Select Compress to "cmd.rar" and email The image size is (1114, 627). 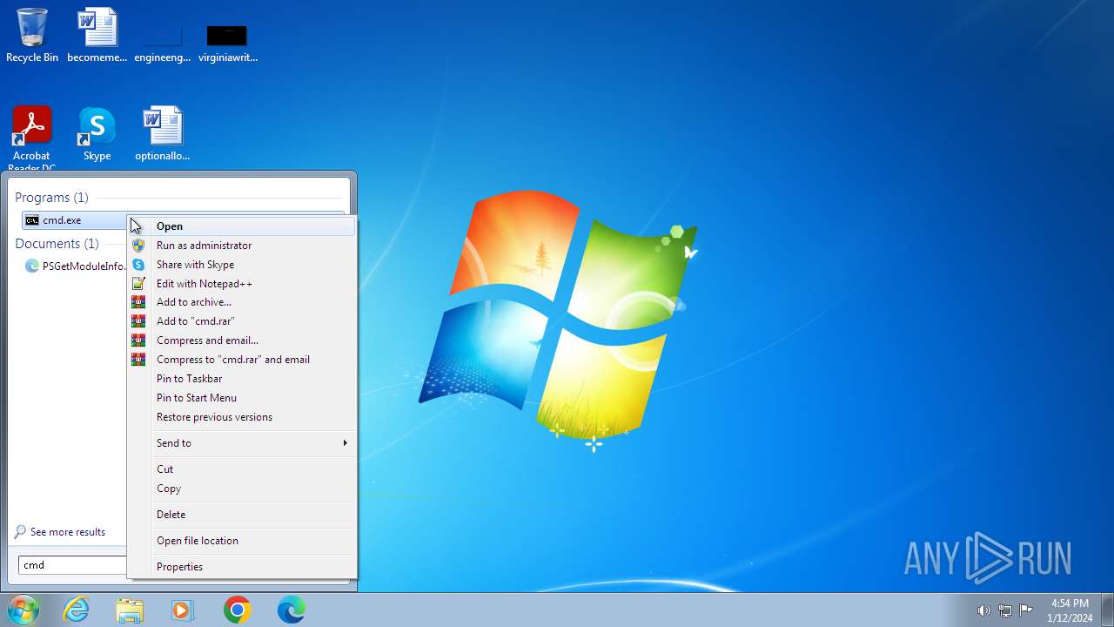[242, 360]
